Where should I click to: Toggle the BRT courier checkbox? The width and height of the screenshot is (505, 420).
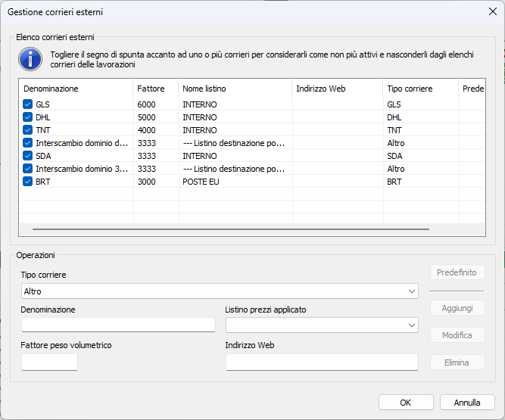pos(28,182)
